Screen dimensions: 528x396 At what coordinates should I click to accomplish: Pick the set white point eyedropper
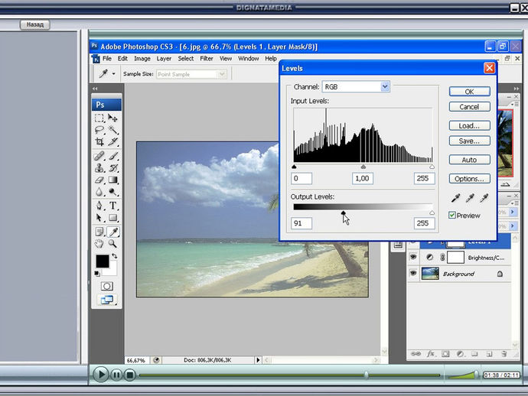[484, 198]
